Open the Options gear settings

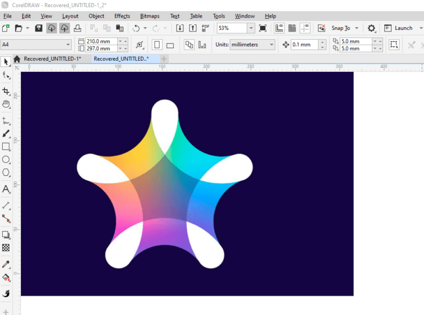click(x=372, y=28)
